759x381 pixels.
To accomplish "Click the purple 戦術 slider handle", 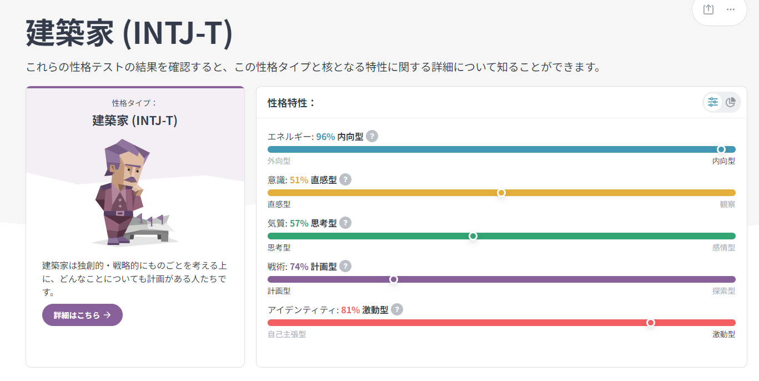I will 394,279.
